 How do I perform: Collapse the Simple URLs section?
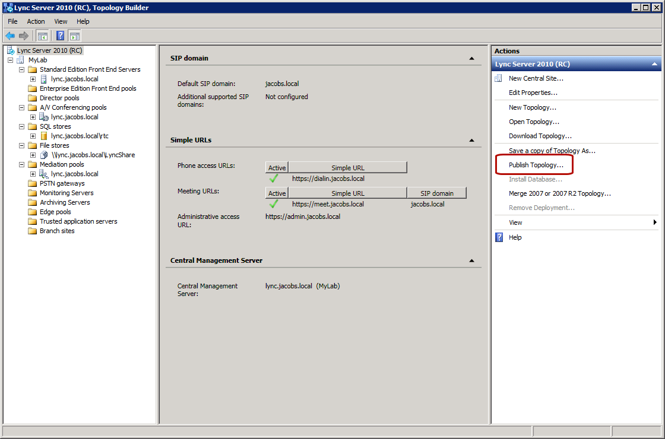(471, 140)
